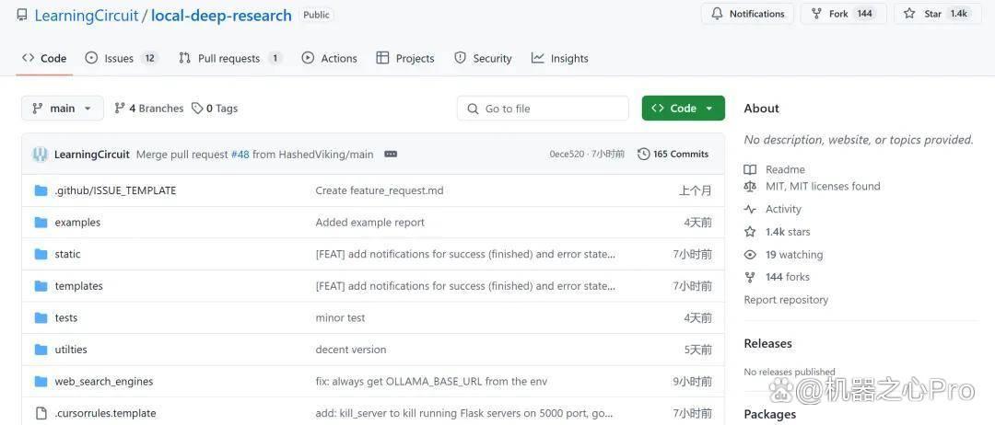Image resolution: width=995 pixels, height=425 pixels.
Task: Switch to the Pull requests tab
Action: [x=229, y=58]
